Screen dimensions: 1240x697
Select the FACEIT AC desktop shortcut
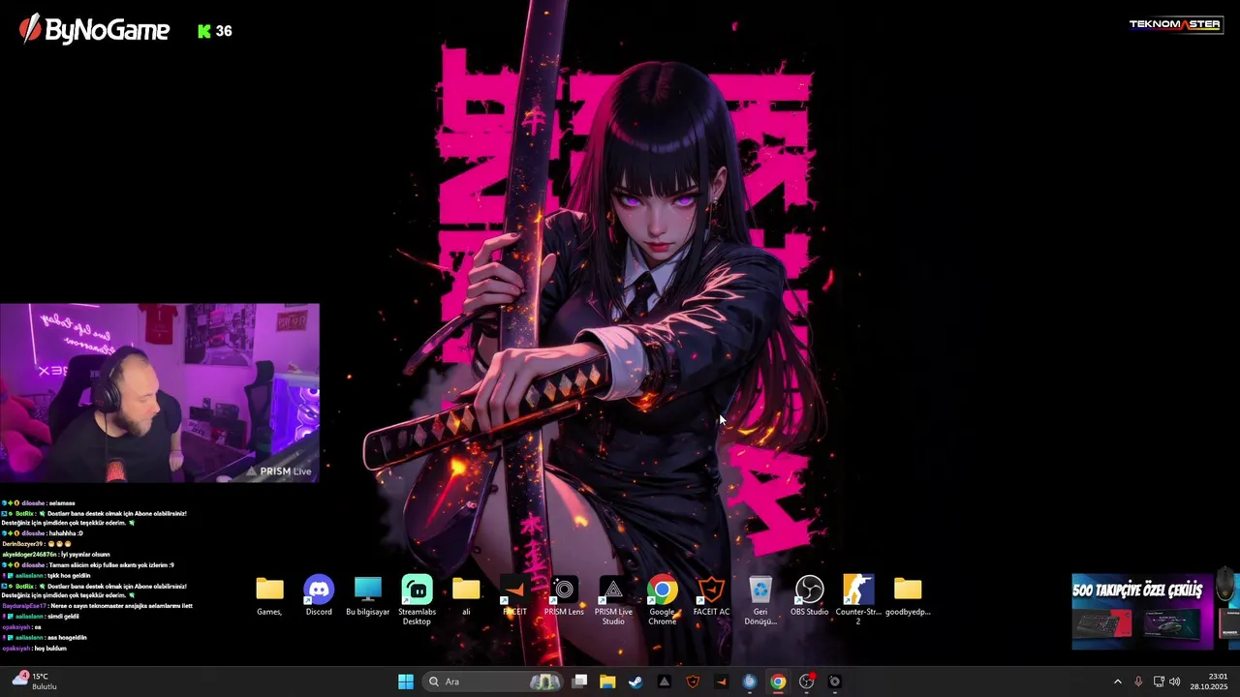coord(711,595)
